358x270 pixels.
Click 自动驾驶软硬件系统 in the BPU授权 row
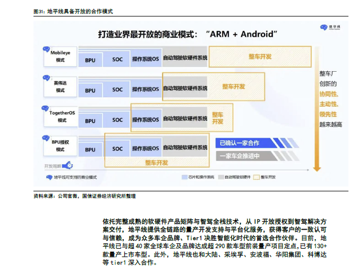coord(185,147)
